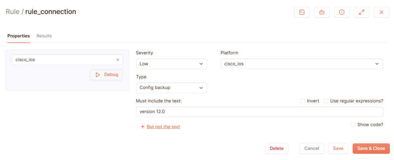Viewport: 394px width, 160px height.
Task: Switch to the Results tab
Action: point(44,36)
